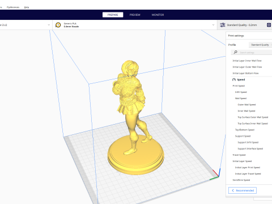This screenshot has width=272, height=204.
Task: Select the Wall Speed setting
Action: click(241, 98)
